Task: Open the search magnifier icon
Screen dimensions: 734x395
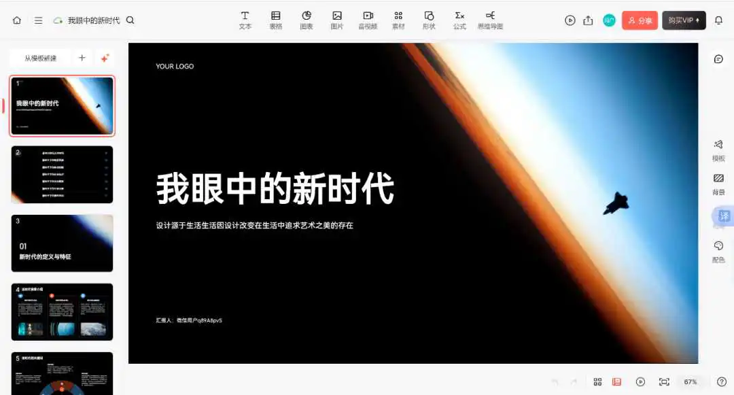Action: click(130, 20)
